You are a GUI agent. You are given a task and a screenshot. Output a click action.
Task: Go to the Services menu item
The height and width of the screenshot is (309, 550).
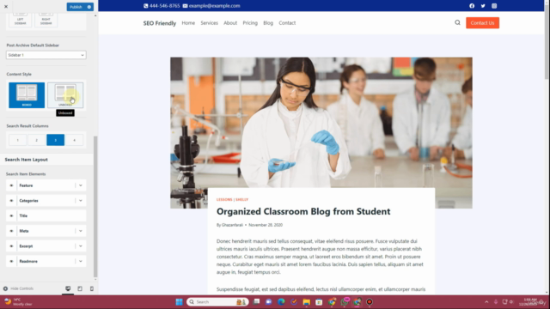pos(210,23)
